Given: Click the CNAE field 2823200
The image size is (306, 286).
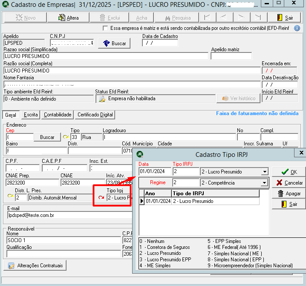Looking at the screenshot, I should pos(83,182).
